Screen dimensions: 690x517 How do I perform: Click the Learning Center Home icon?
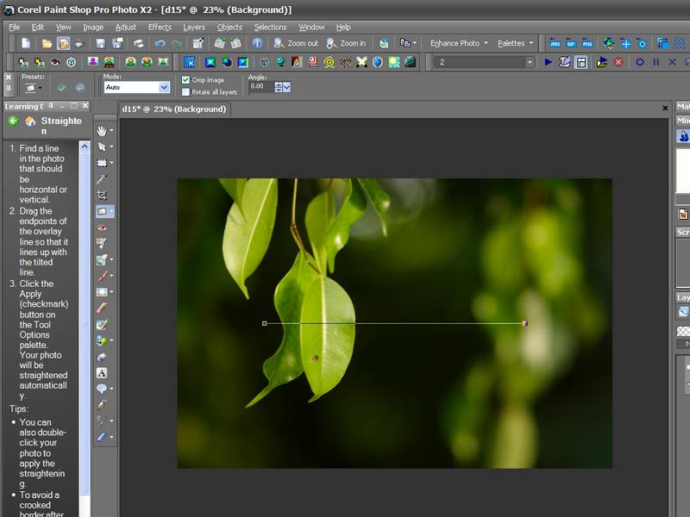point(30,121)
